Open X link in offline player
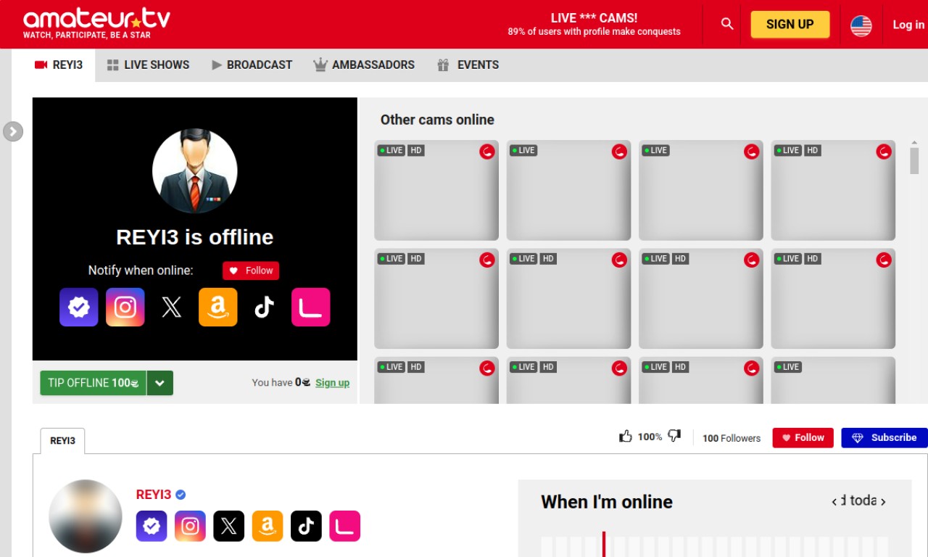 point(172,307)
